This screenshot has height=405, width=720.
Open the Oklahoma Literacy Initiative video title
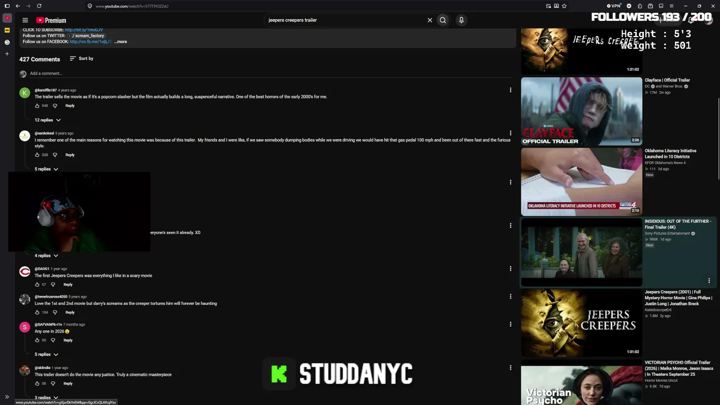670,154
